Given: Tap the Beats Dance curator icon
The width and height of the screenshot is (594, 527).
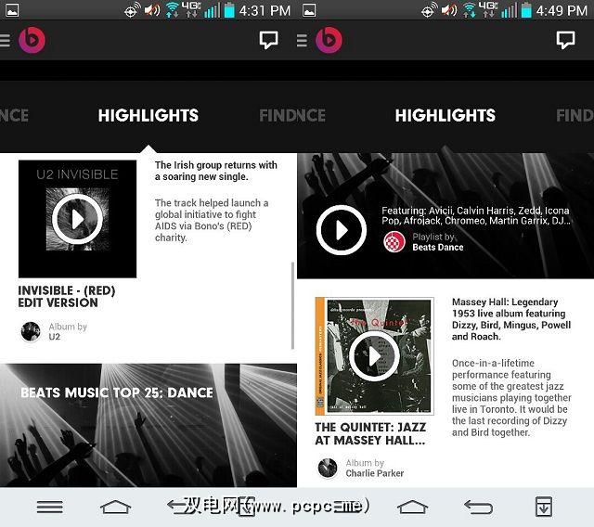Looking at the screenshot, I should (394, 241).
